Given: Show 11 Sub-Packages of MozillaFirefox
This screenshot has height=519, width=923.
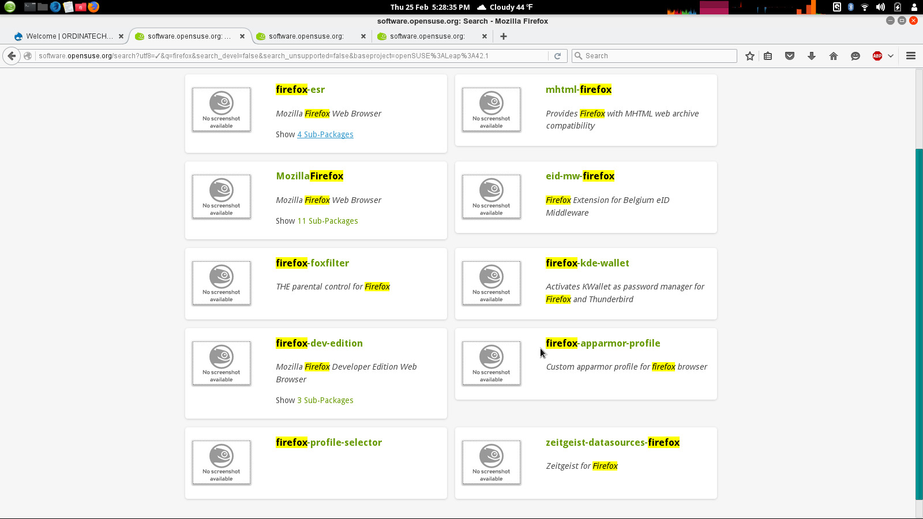Looking at the screenshot, I should [x=328, y=221].
